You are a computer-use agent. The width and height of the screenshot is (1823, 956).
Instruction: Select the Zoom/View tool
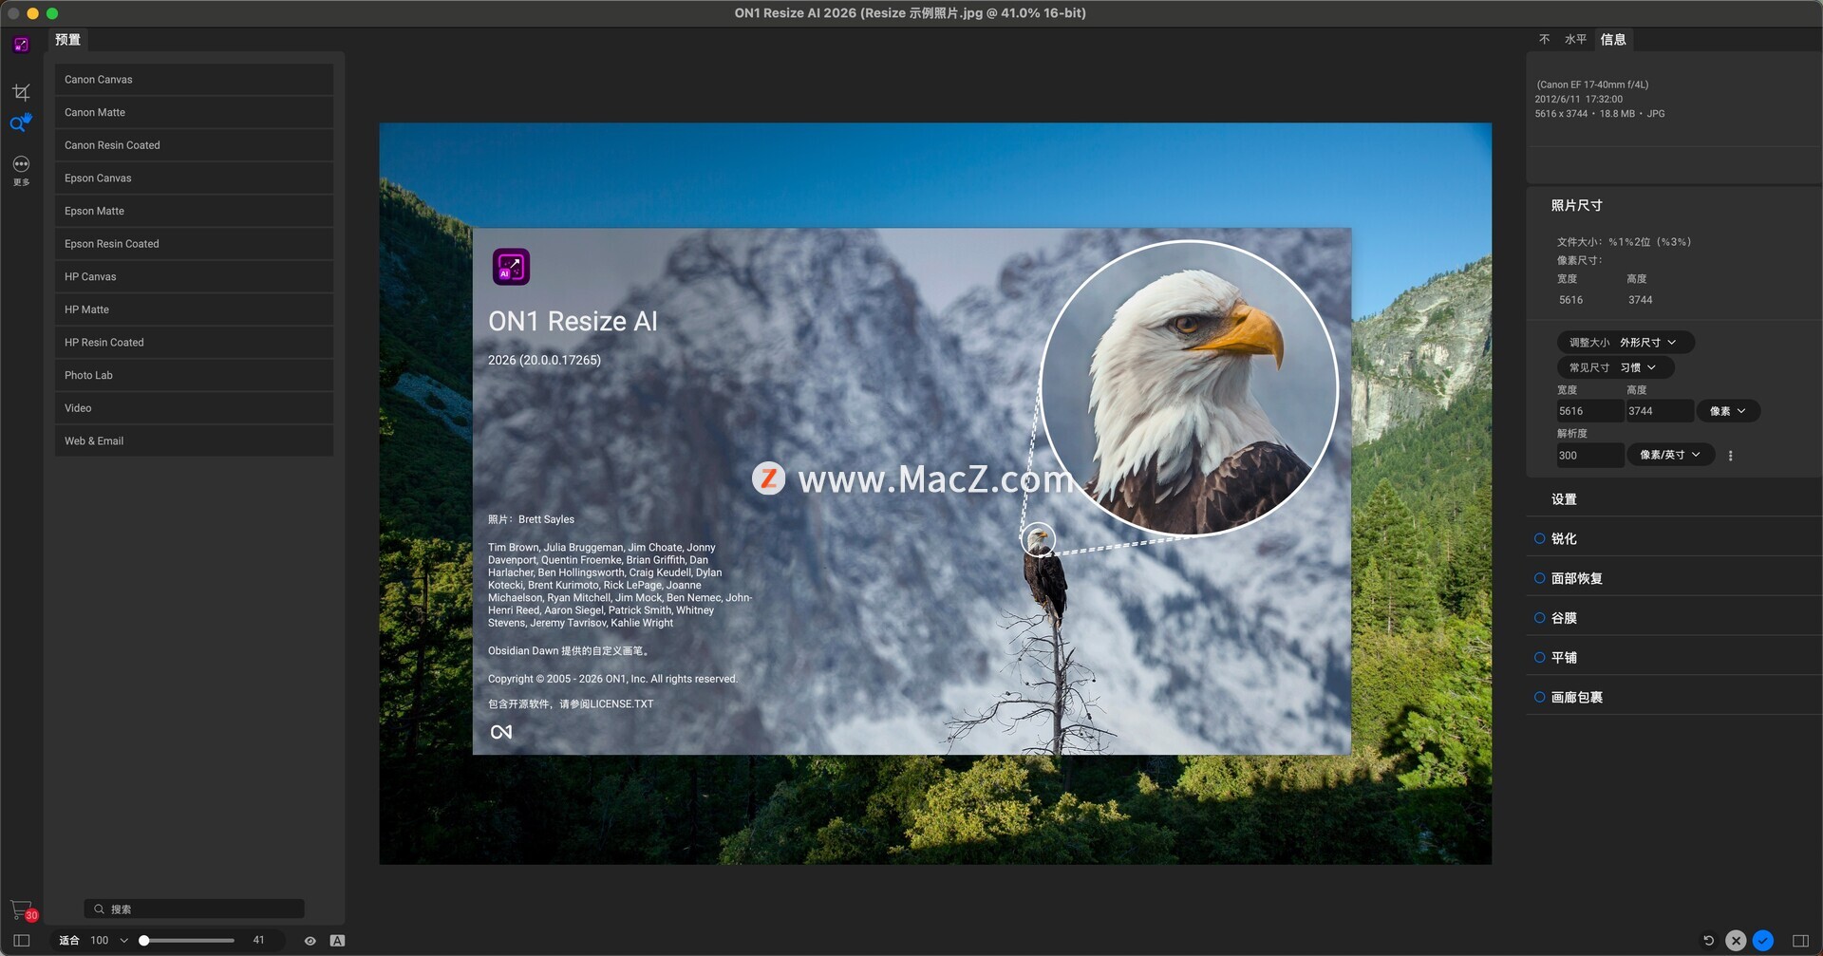[21, 123]
